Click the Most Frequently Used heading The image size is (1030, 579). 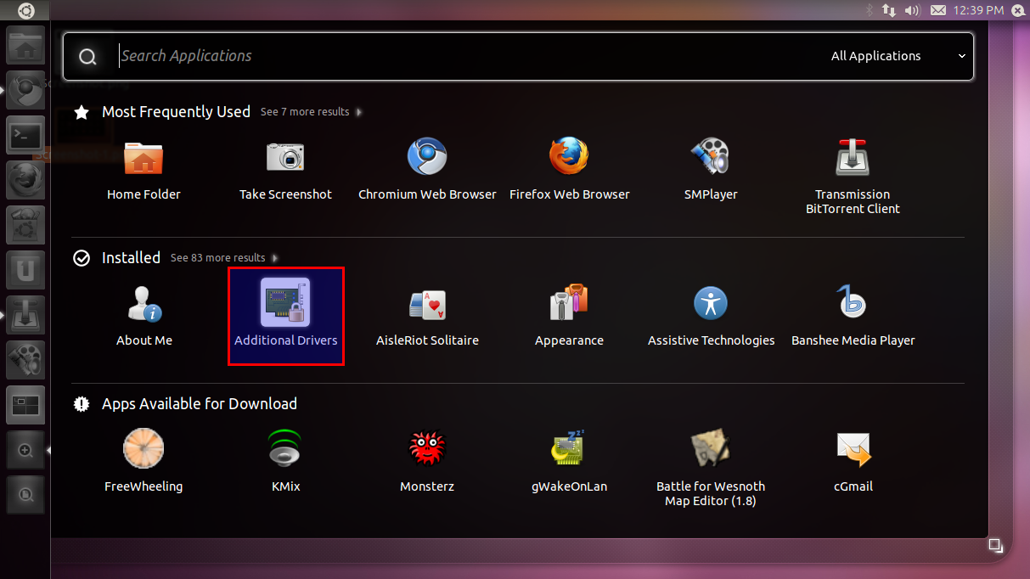[176, 112]
